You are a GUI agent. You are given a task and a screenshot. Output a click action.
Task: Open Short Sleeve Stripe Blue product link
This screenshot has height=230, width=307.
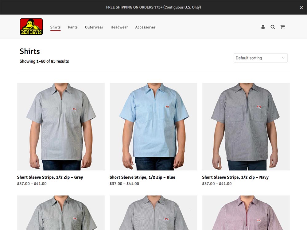pos(142,177)
